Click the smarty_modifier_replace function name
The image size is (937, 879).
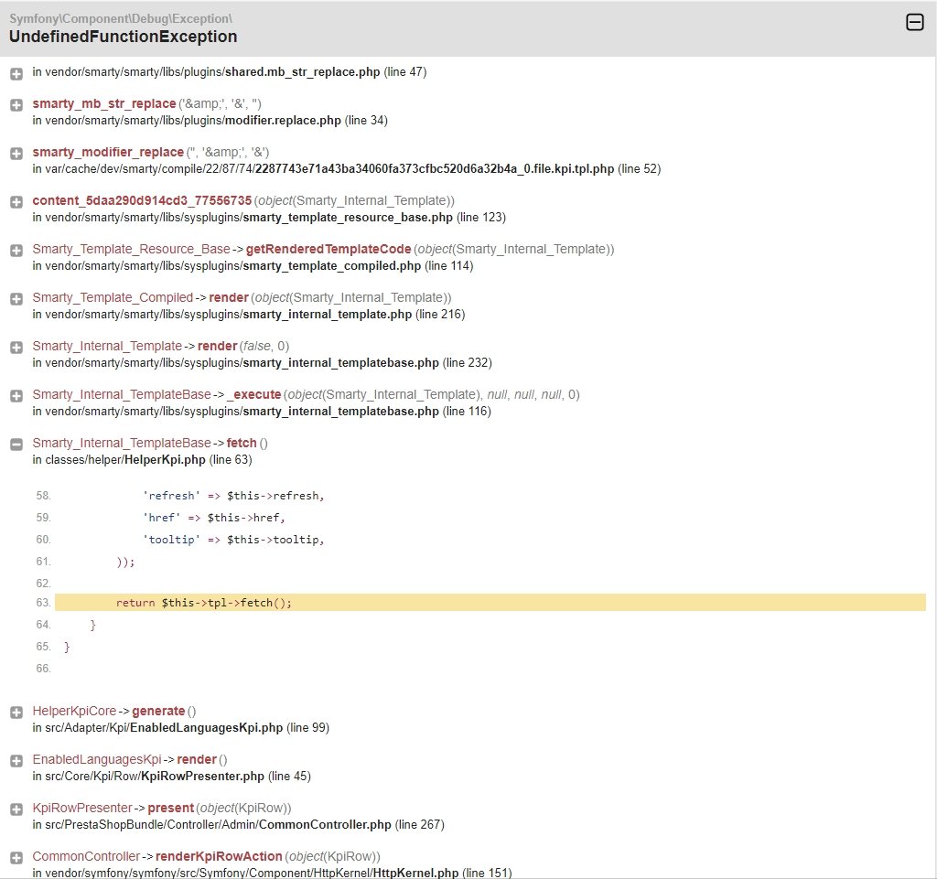coord(108,152)
